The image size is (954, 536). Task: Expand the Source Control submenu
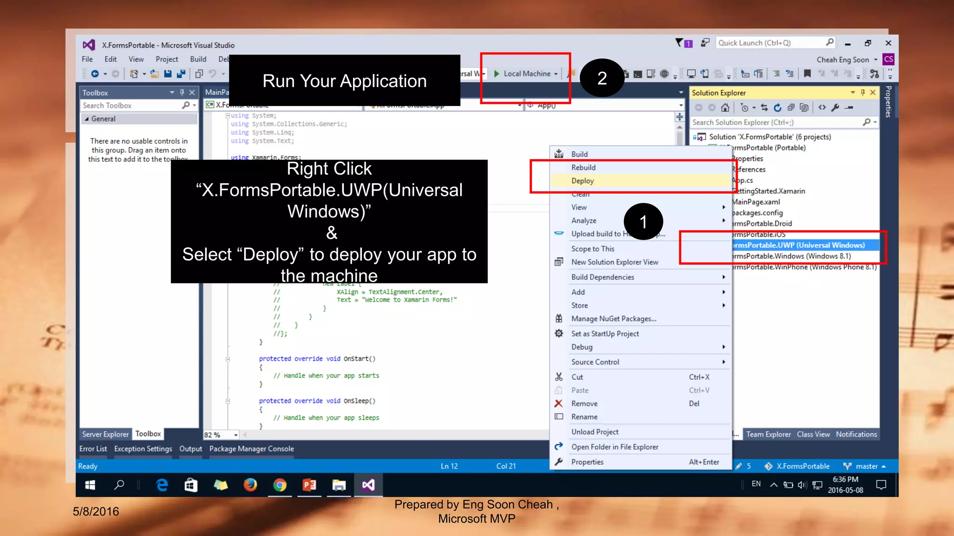pyautogui.click(x=641, y=362)
